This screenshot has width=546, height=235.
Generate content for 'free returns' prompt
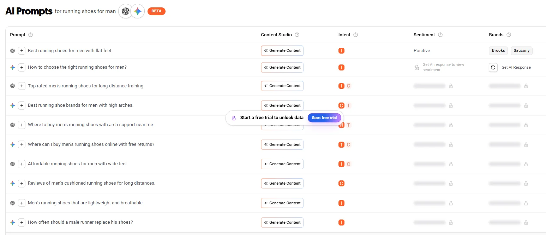click(282, 144)
